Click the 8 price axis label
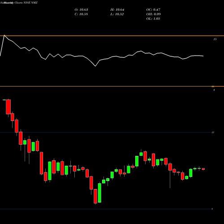This screenshot has width=224, height=224. coord(212,209)
